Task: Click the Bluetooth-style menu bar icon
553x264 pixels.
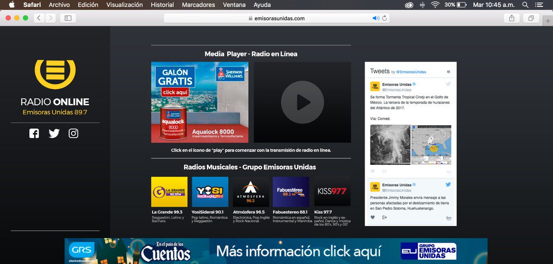Action: point(422,5)
